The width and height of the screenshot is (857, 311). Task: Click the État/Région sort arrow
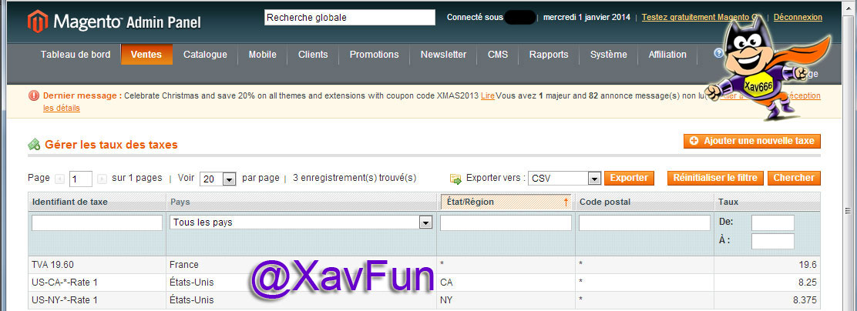pos(566,202)
